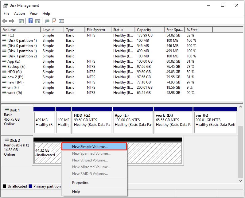The height and width of the screenshot is (198, 245).
Task: Select the (Disk 0 partition 1) row
Action: click(x=107, y=41)
